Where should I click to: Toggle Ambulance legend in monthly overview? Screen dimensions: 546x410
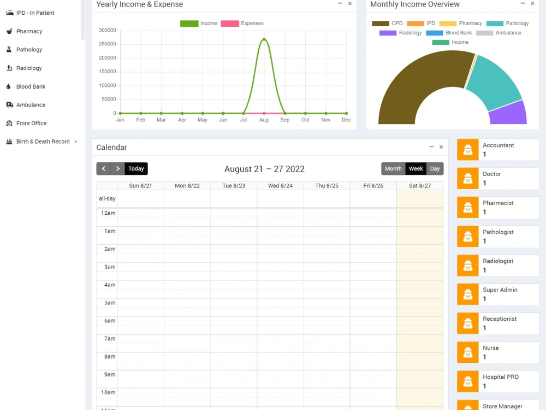point(498,33)
